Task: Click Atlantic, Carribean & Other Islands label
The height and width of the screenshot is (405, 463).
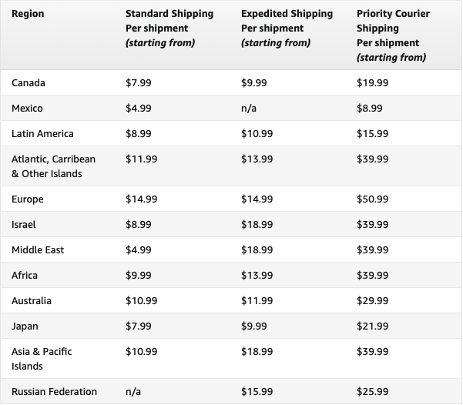Action: 54,166
